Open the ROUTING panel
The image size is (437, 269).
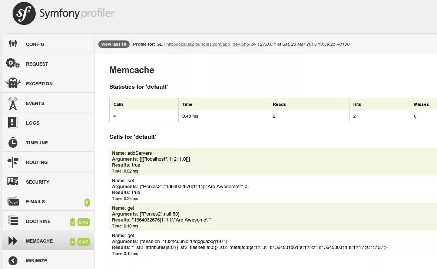click(48, 162)
